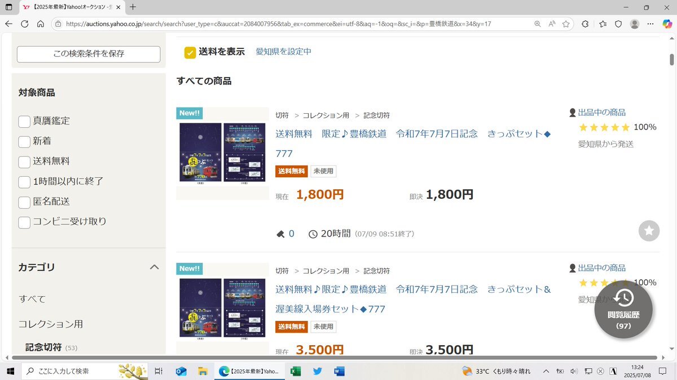Screen dimensions: 677x380
Task: Open the zoom magnifier icon in address bar
Action: click(x=538, y=24)
